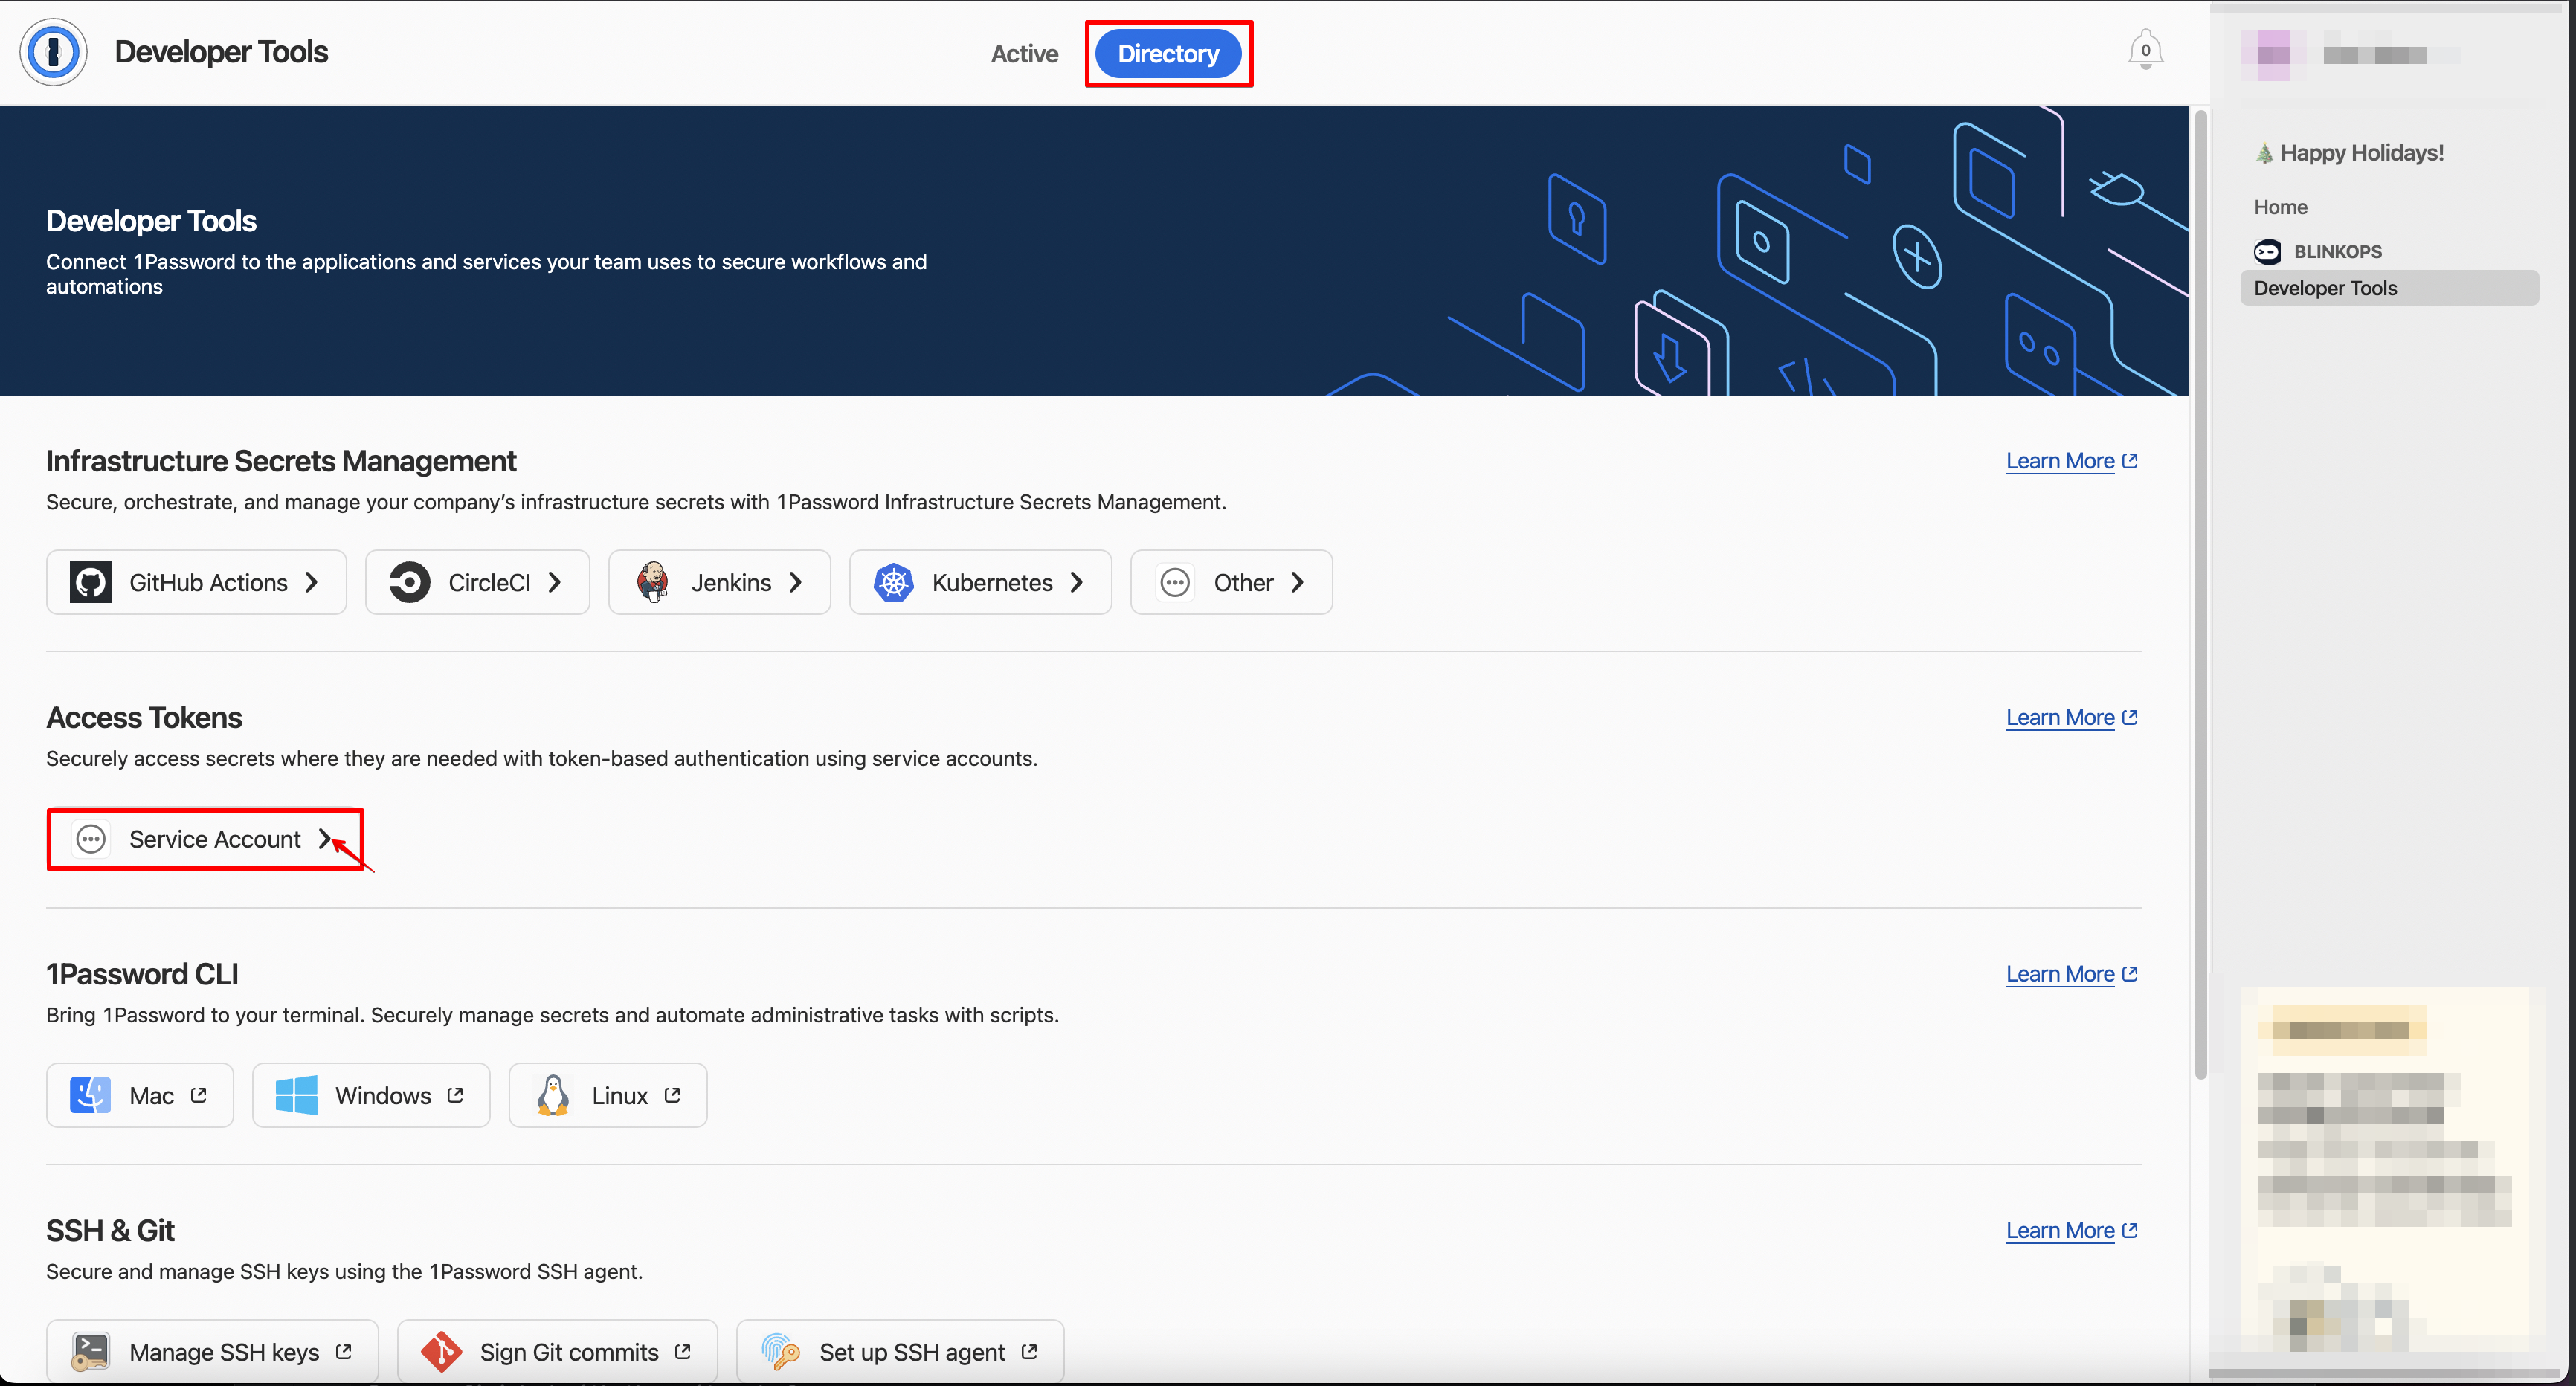
Task: Open the CircleCI integration
Action: coord(477,582)
